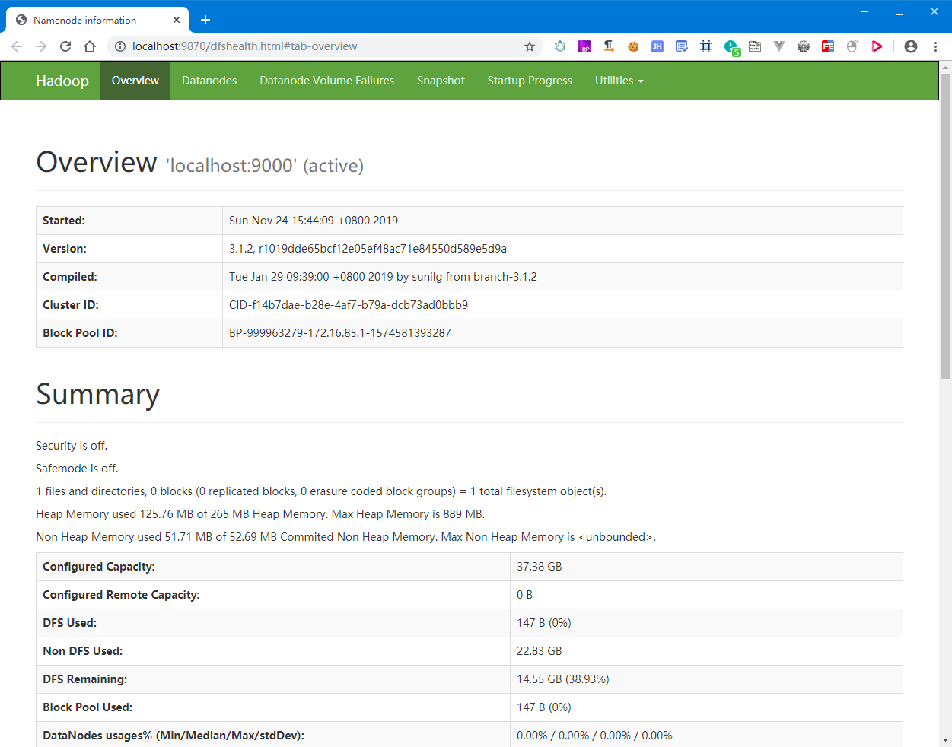This screenshot has width=952, height=747.
Task: Open the Startup Progress tab
Action: click(530, 81)
